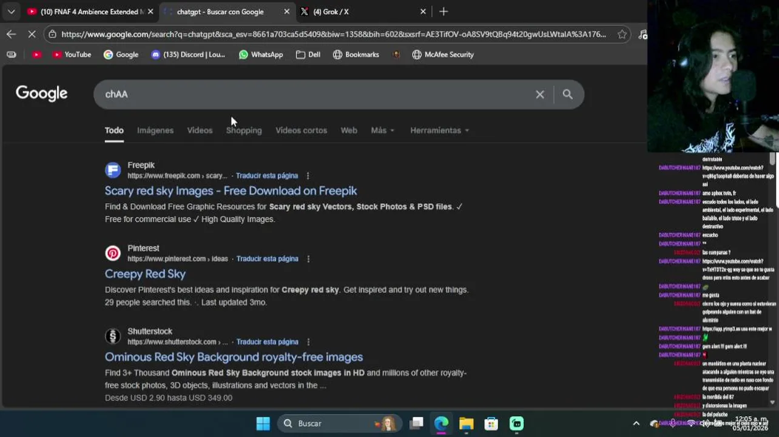Open the Google bookmark
Screen dimensions: 779x437
tap(121, 55)
